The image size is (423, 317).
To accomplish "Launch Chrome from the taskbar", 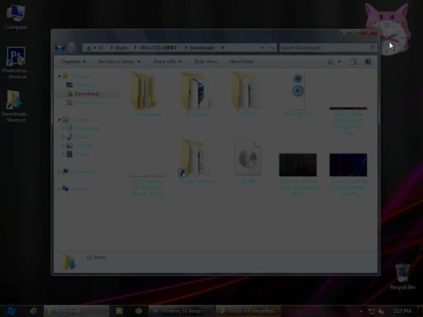I will click(138, 311).
